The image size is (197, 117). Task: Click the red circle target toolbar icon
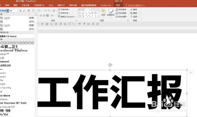pos(56,24)
